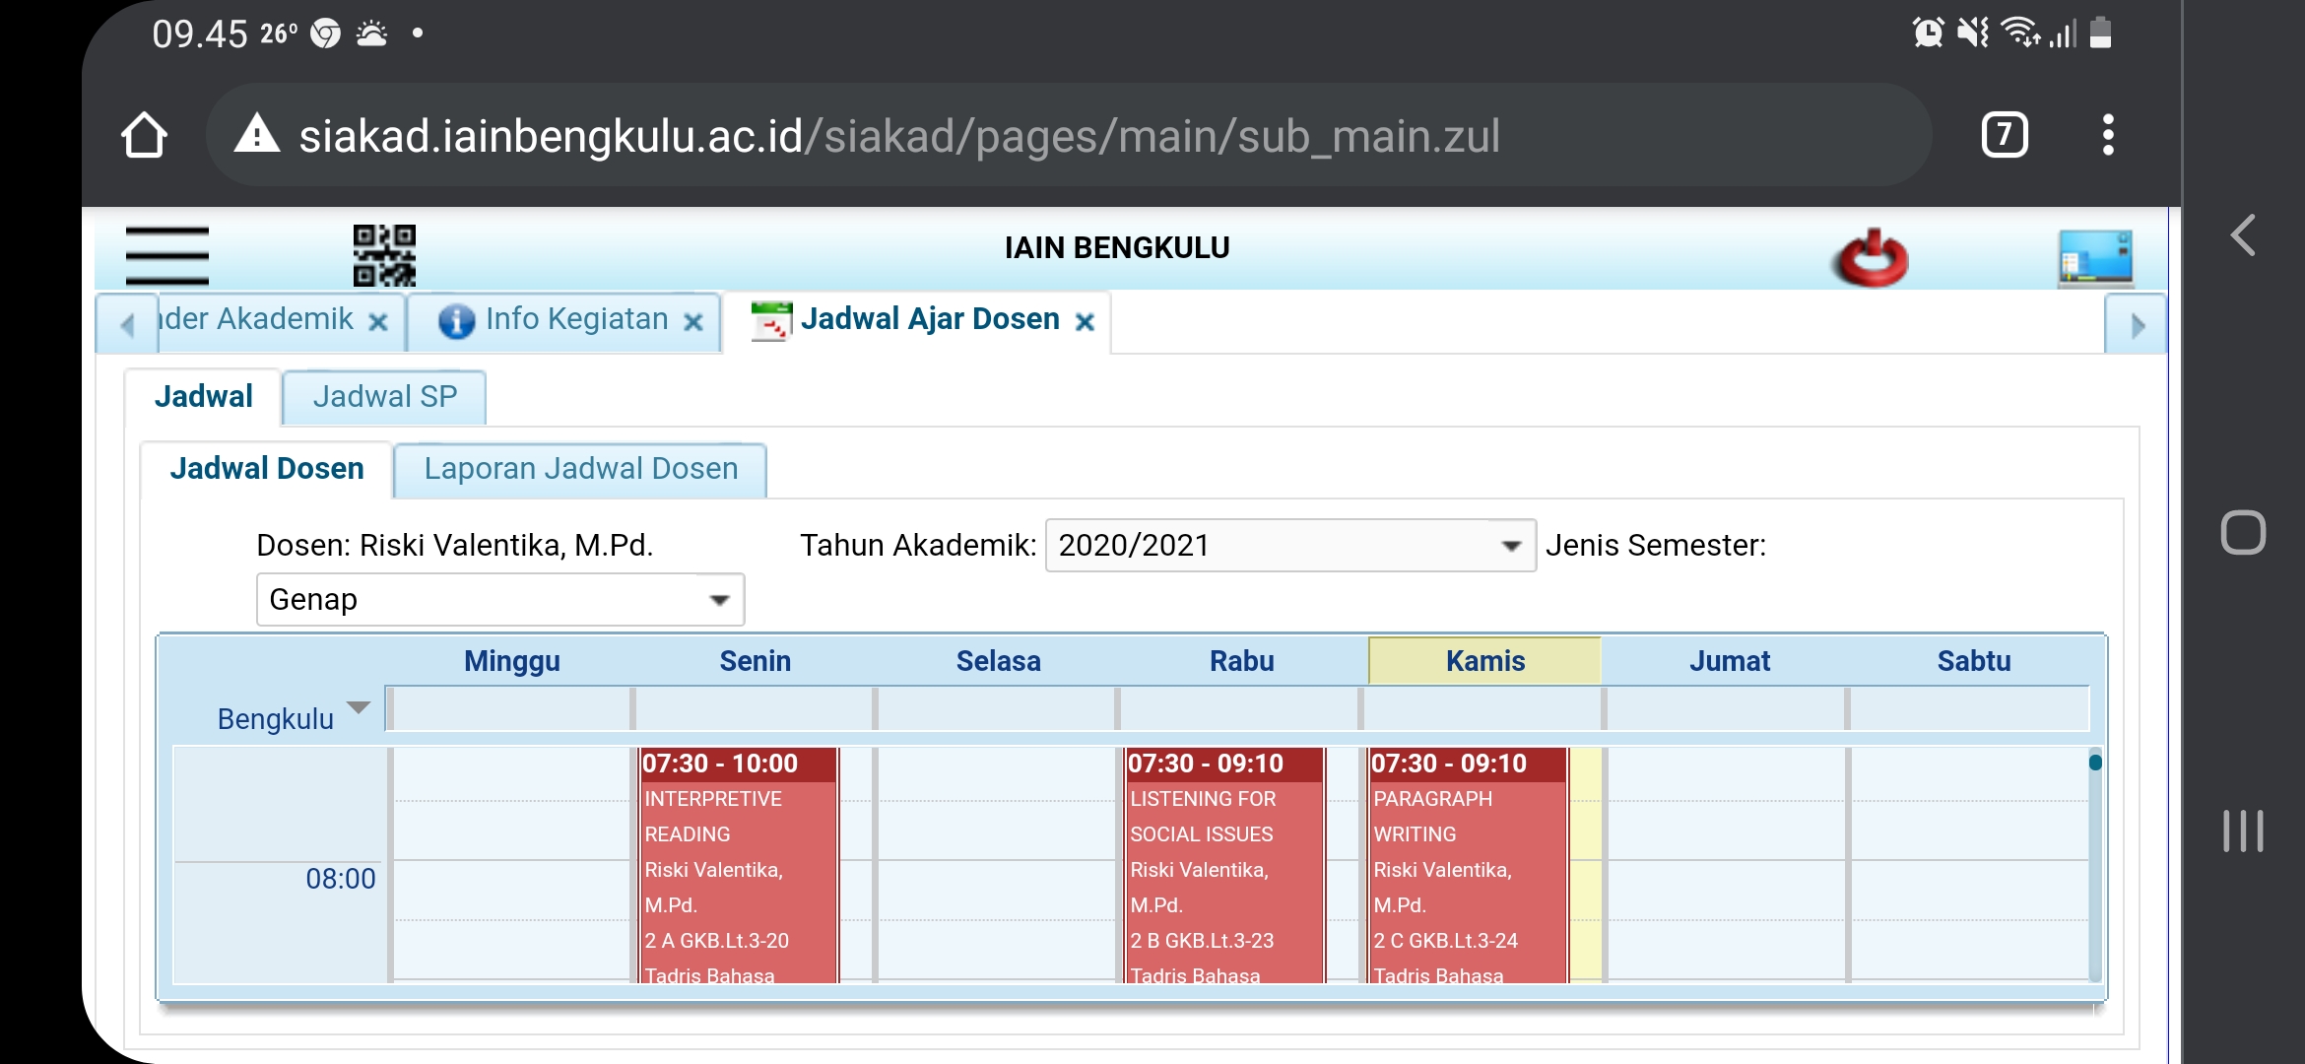2305x1064 pixels.
Task: Click the blue monitor screen icon
Action: [2094, 258]
